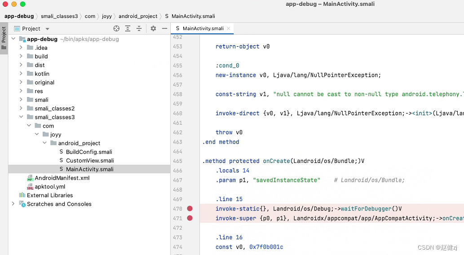Collapse the smali_classes3 folder
The image size is (464, 255).
tap(21, 117)
